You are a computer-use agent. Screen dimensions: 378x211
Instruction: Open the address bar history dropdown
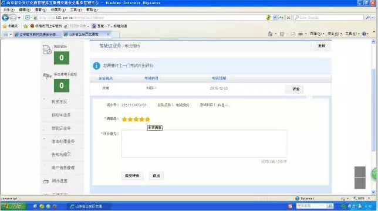point(275,18)
